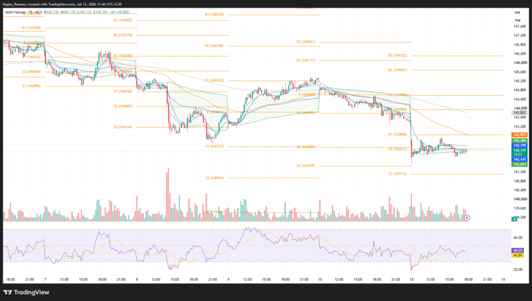
Task: Click the 145,200 price scale label
Action: [520, 81]
